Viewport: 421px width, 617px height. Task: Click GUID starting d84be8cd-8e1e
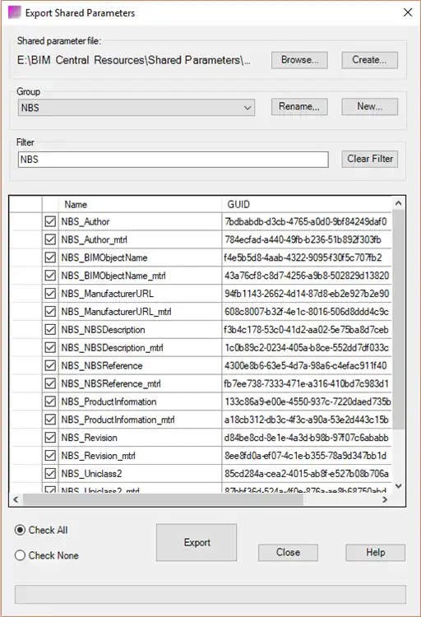tap(307, 438)
